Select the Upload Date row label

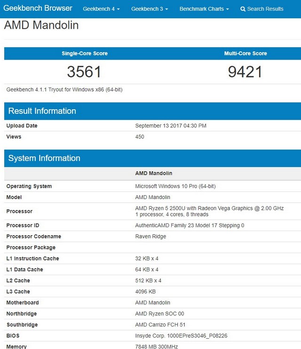click(22, 126)
